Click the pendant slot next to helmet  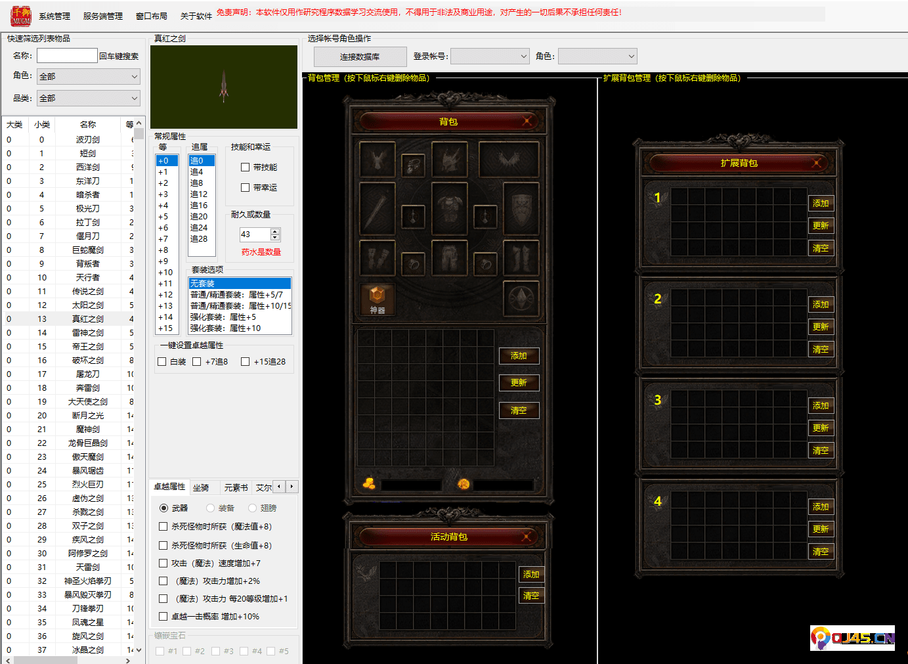tap(413, 166)
